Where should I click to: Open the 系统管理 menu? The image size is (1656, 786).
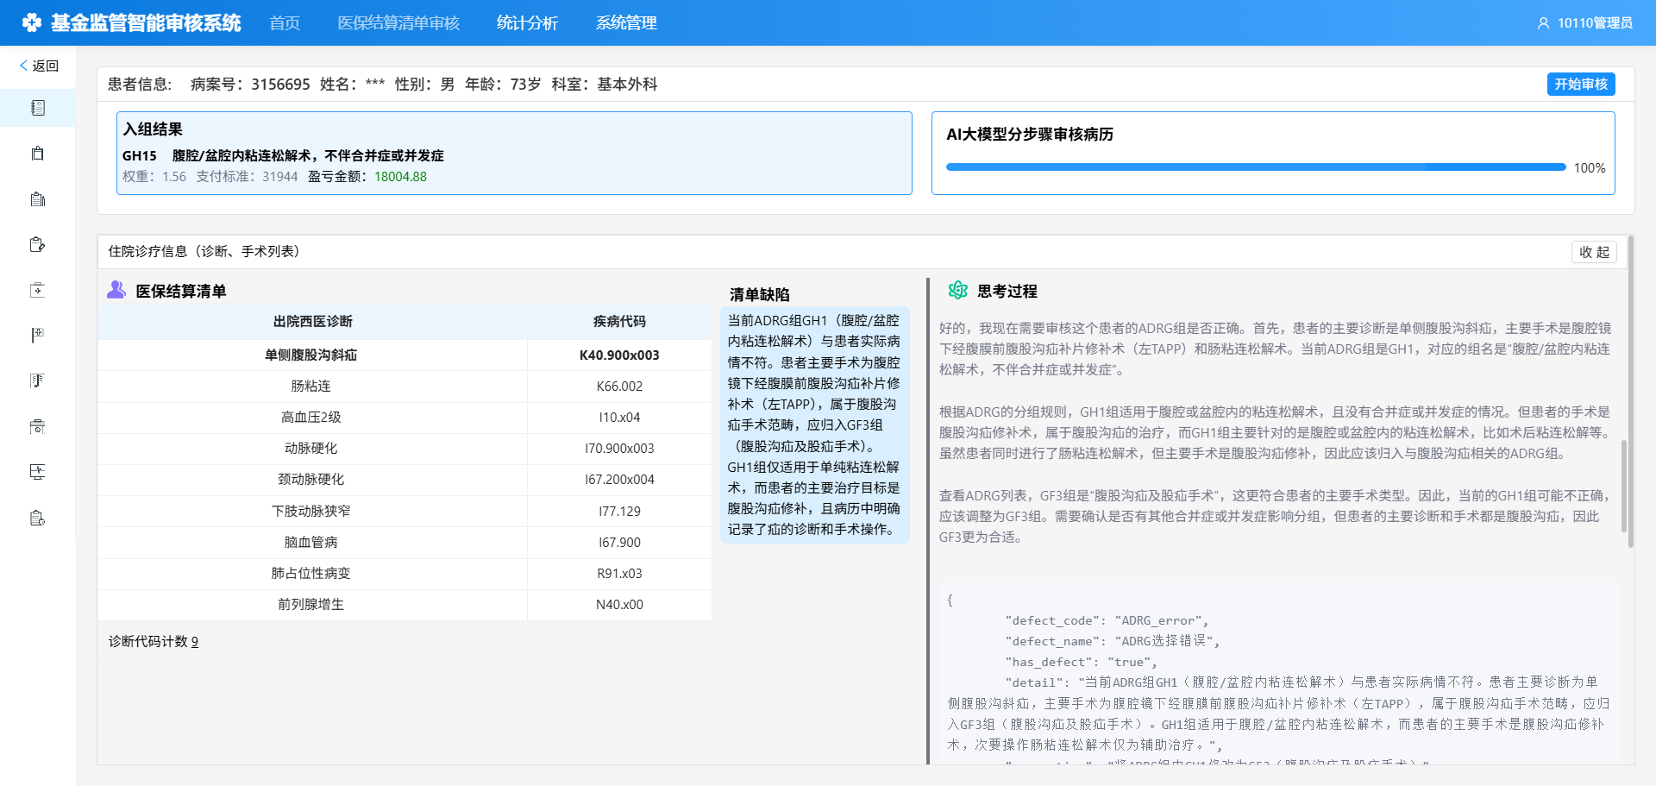pyautogui.click(x=626, y=23)
